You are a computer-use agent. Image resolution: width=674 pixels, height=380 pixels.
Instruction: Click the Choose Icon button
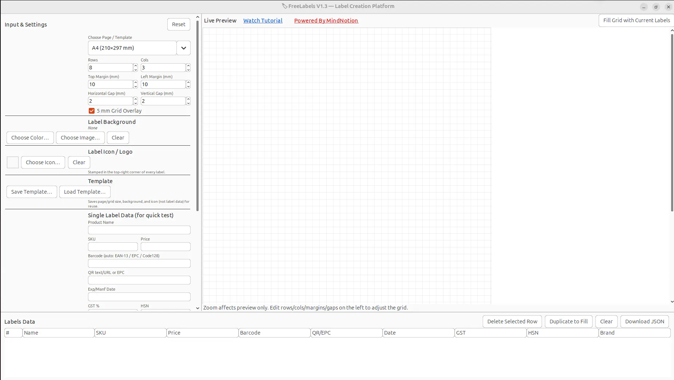(43, 162)
